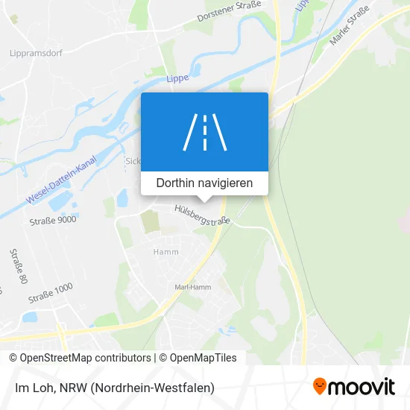
Task: Click the Lippramsdorf place label
Action: click(x=36, y=53)
